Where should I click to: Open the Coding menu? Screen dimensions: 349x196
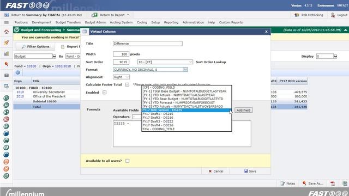(142, 22)
